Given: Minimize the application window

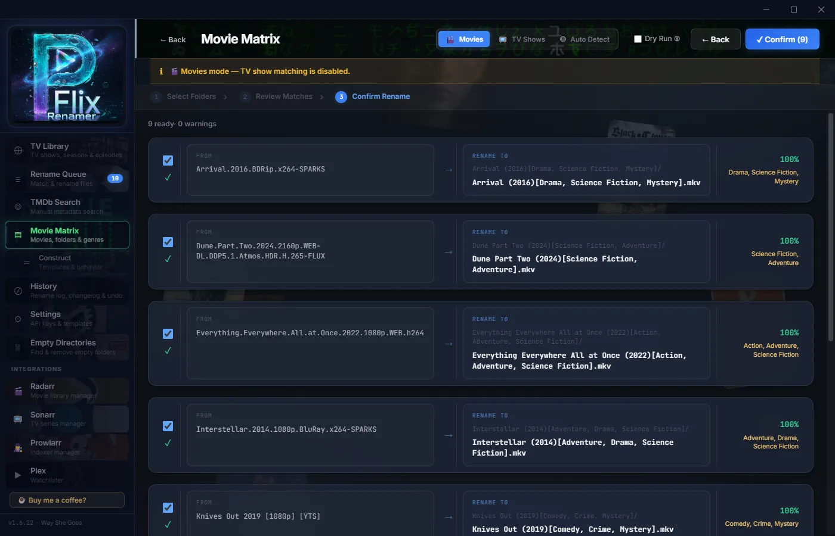Looking at the screenshot, I should [766, 9].
